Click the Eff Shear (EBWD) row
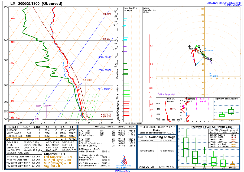 tap(107, 146)
